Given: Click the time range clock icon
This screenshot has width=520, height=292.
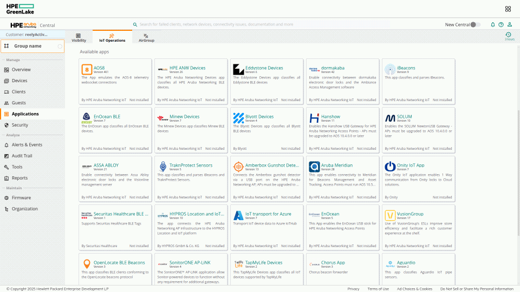Looking at the screenshot, I should pyautogui.click(x=508, y=35).
